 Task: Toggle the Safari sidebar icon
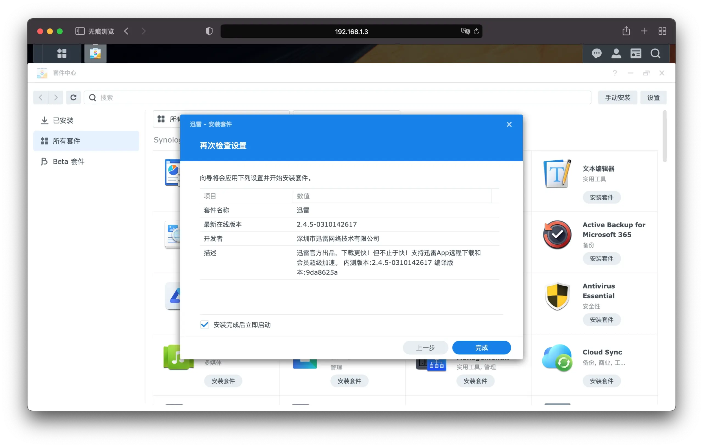coord(80,31)
